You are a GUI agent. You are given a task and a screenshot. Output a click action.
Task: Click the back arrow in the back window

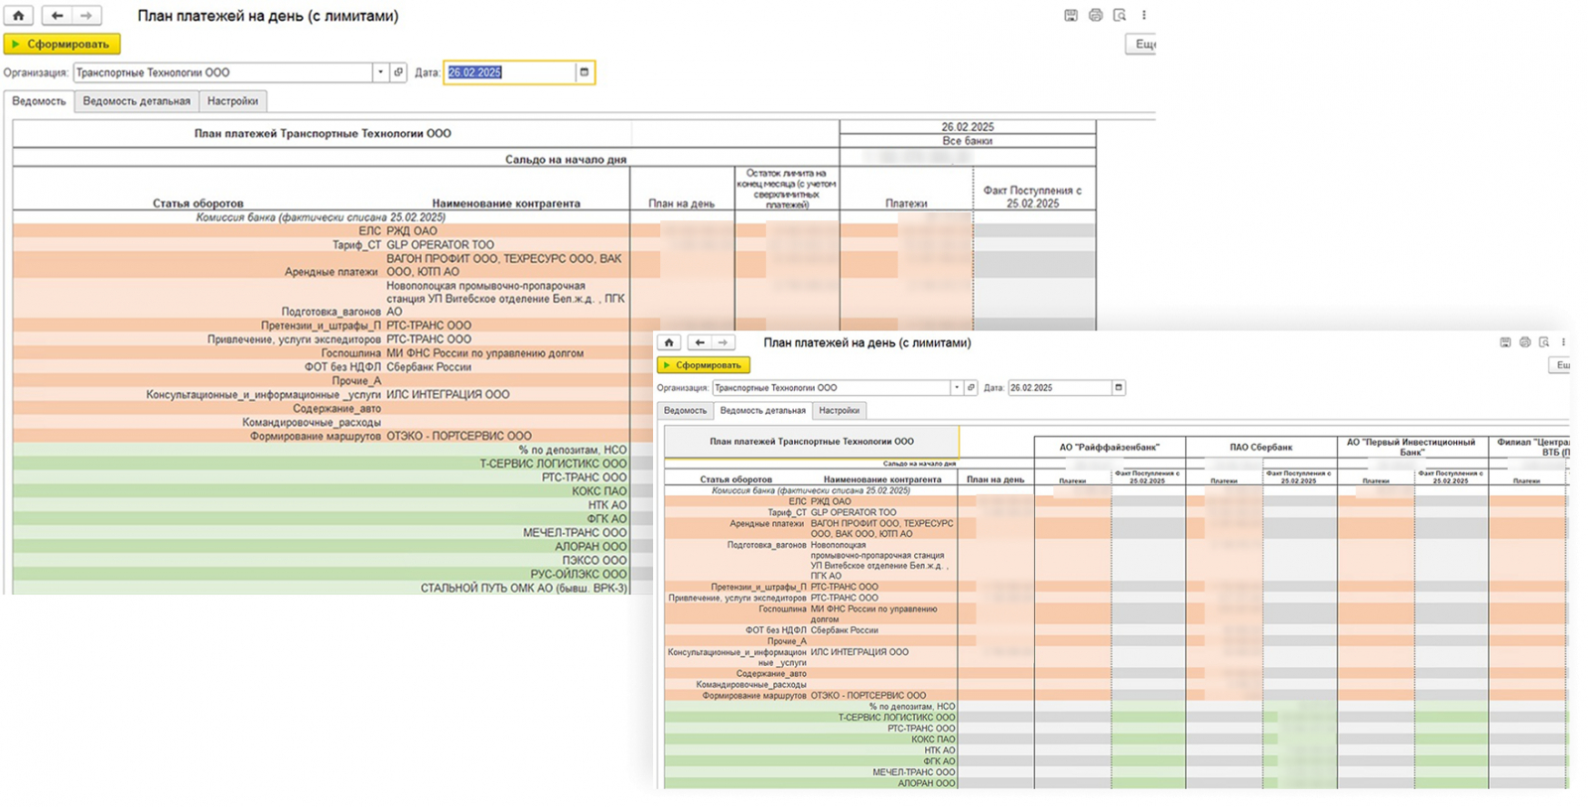click(x=57, y=16)
